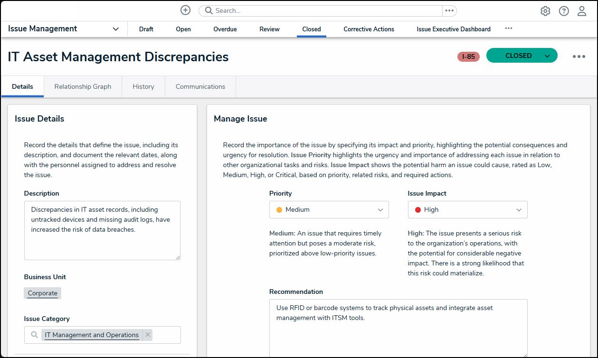Click the plus create new icon

[x=186, y=10]
